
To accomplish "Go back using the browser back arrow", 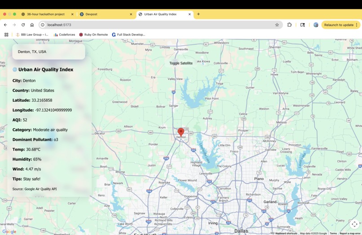I will [x=5, y=25].
